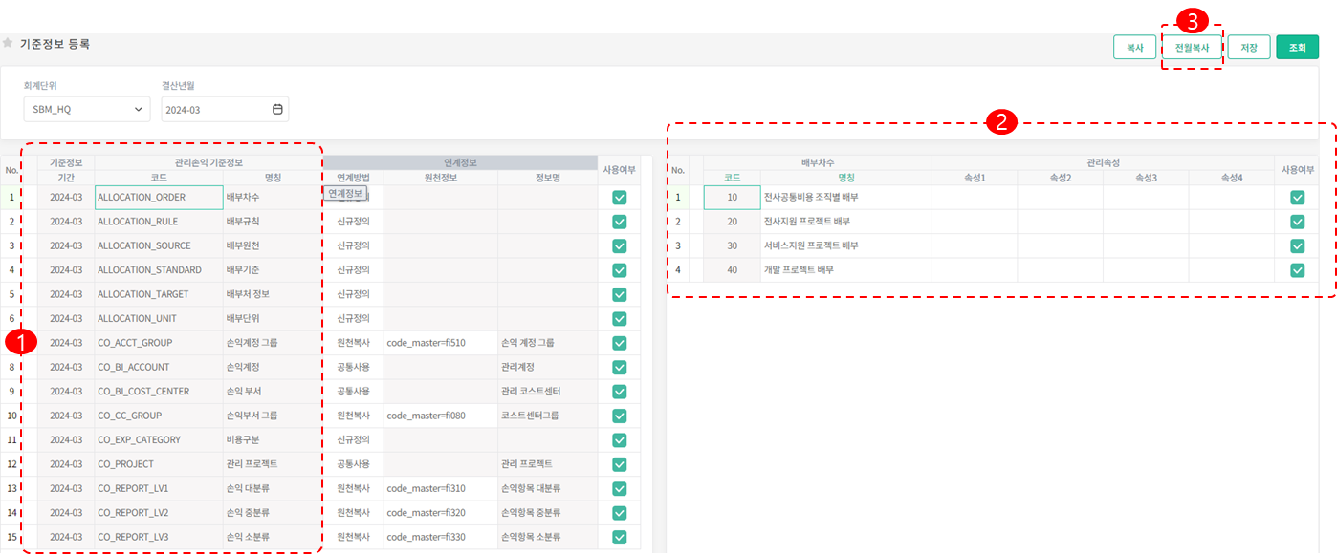Select the ALLOCATION_ORDER code cell

159,198
